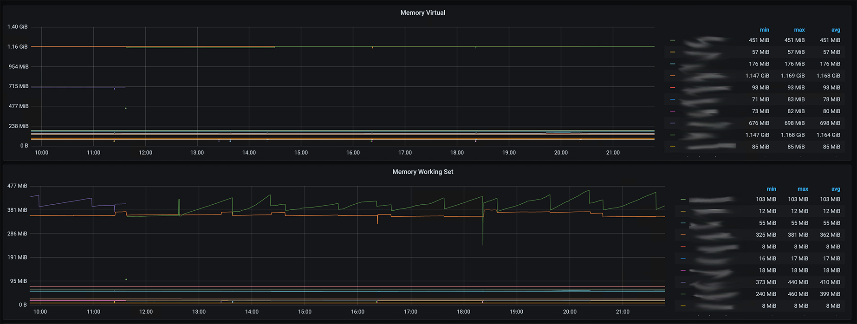Click the magenta swatch of the 18 MiB series
This screenshot has width=857, height=324.
pyautogui.click(x=683, y=270)
